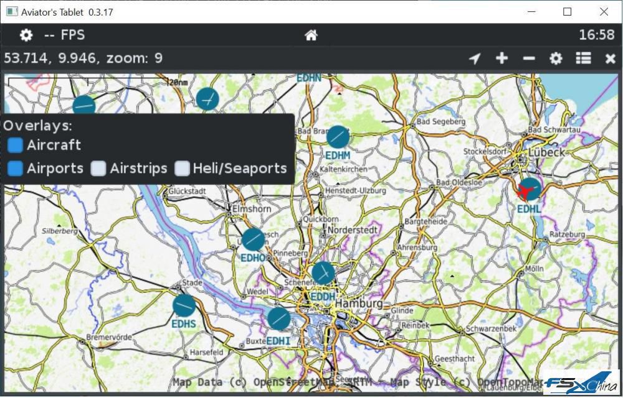Click the Bad Oldesloe label

click(459, 183)
